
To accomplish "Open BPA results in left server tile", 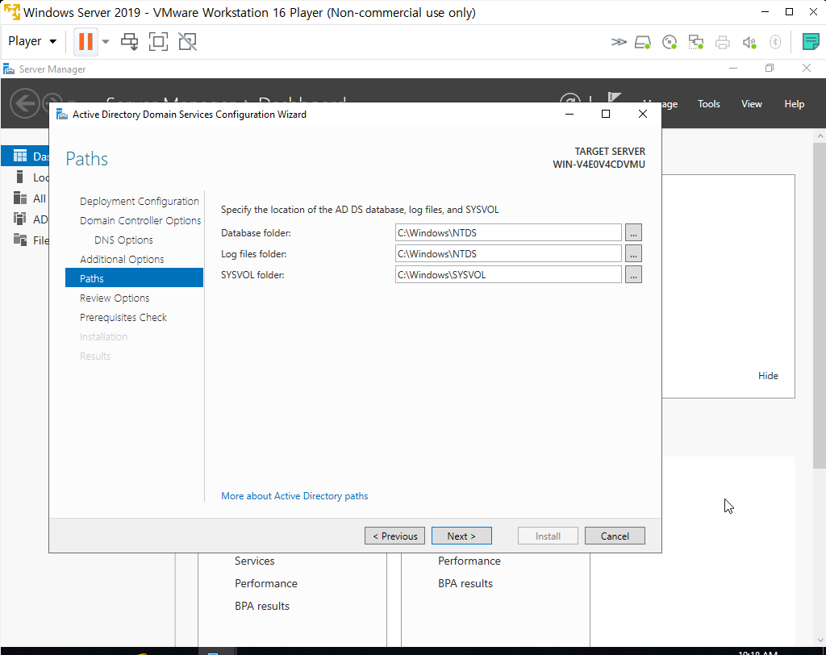I will click(262, 606).
